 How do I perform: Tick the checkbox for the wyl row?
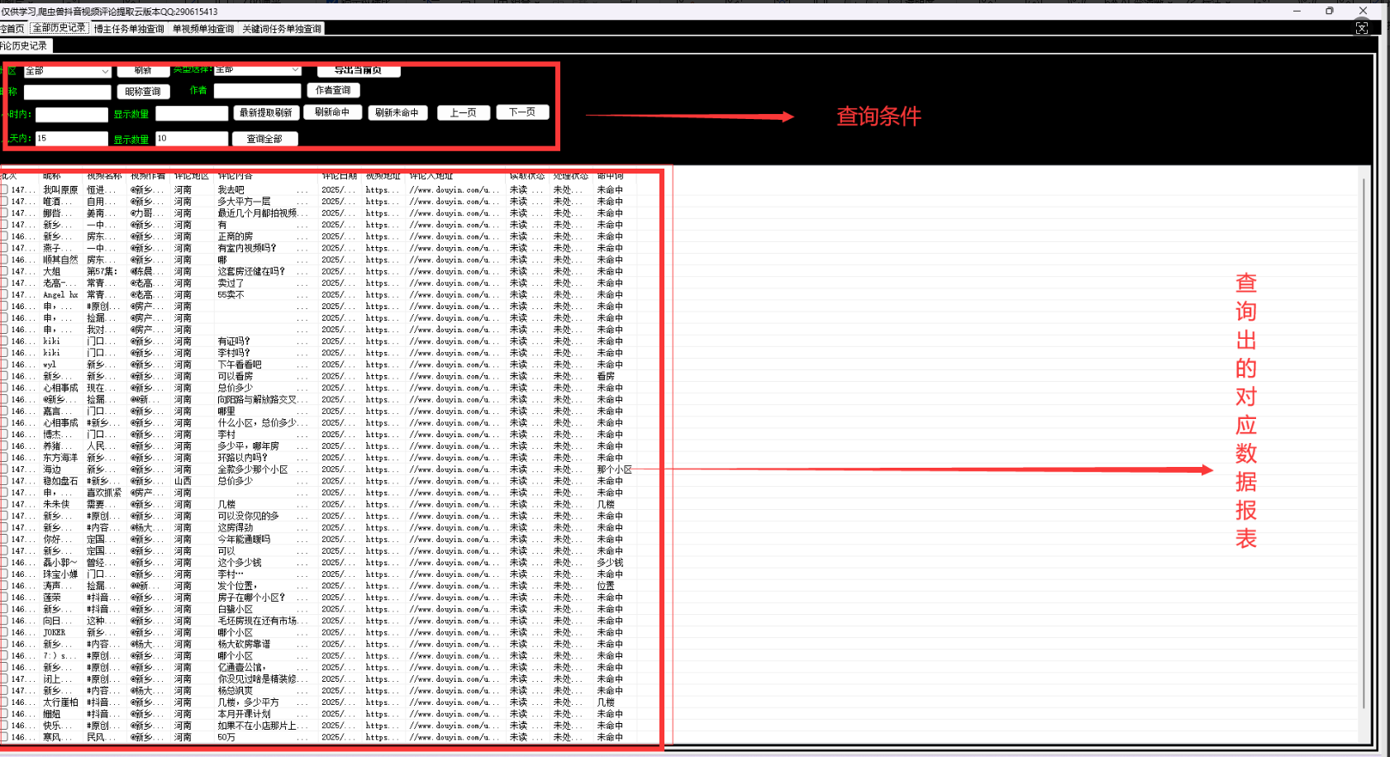4,364
